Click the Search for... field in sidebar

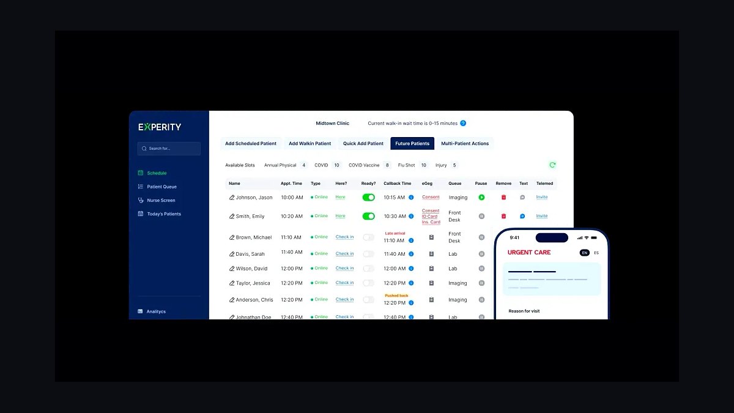point(169,149)
